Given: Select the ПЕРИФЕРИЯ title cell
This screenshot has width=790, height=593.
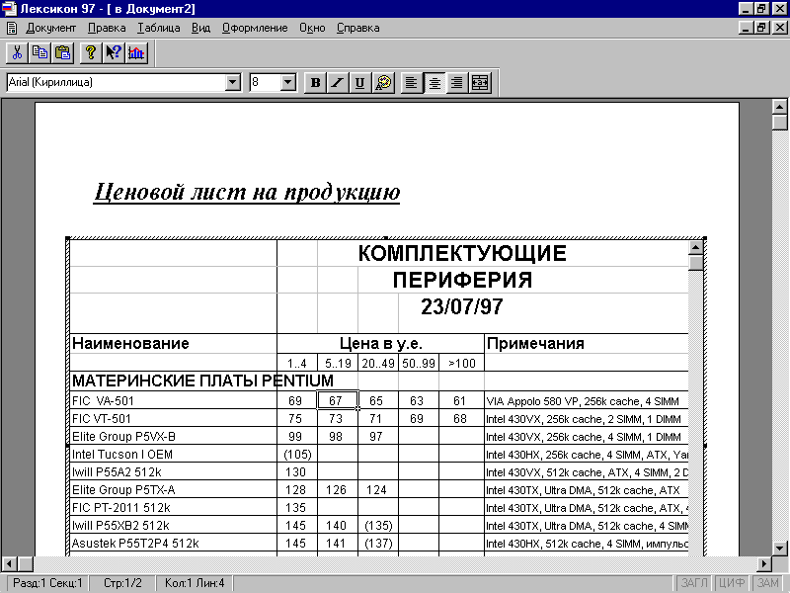Looking at the screenshot, I should [462, 280].
